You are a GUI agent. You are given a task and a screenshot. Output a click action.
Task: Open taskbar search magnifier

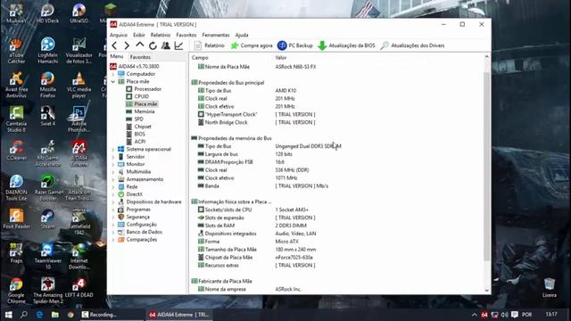click(x=24, y=315)
